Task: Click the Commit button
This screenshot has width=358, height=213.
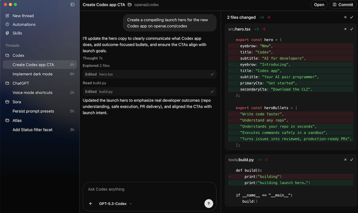Action: (x=343, y=5)
